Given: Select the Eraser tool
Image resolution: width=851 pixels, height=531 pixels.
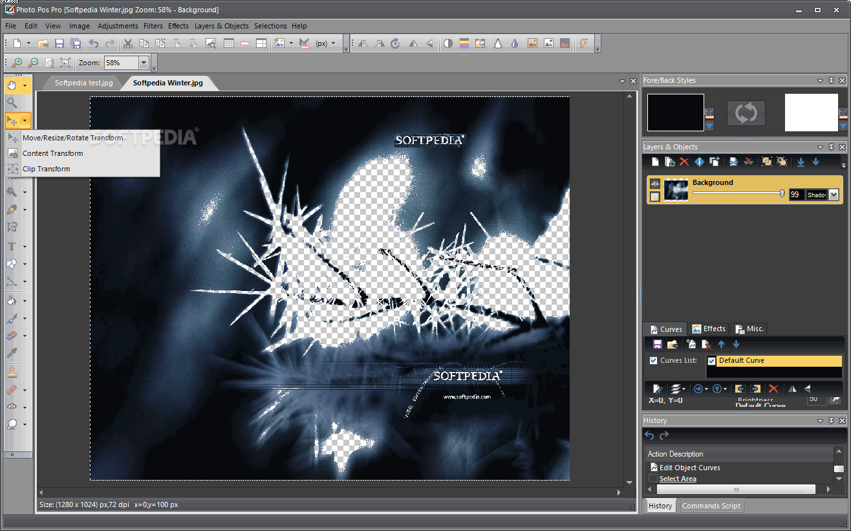Looking at the screenshot, I should (x=12, y=336).
